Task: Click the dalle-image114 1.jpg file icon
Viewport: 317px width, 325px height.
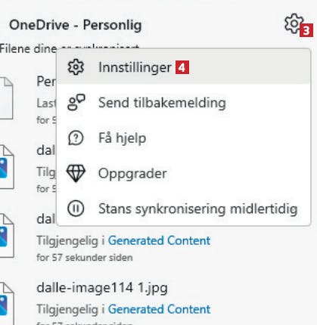Action: 6,302
